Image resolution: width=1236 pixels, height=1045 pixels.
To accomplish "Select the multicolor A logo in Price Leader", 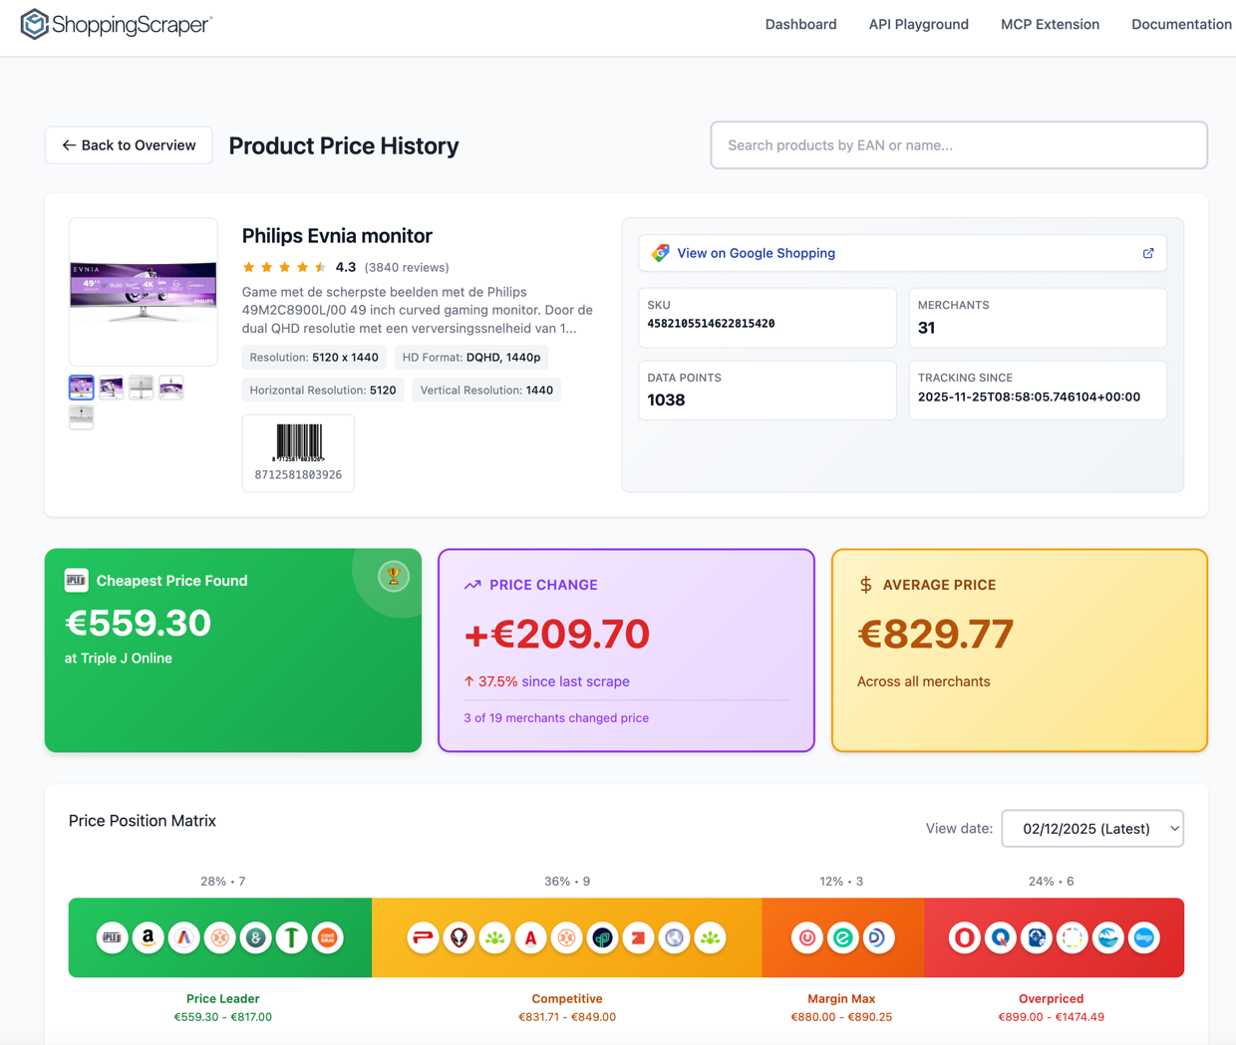I will pos(184,937).
